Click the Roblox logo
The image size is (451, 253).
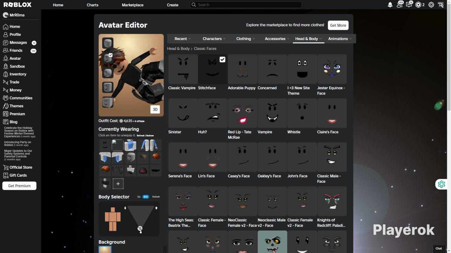(x=18, y=5)
